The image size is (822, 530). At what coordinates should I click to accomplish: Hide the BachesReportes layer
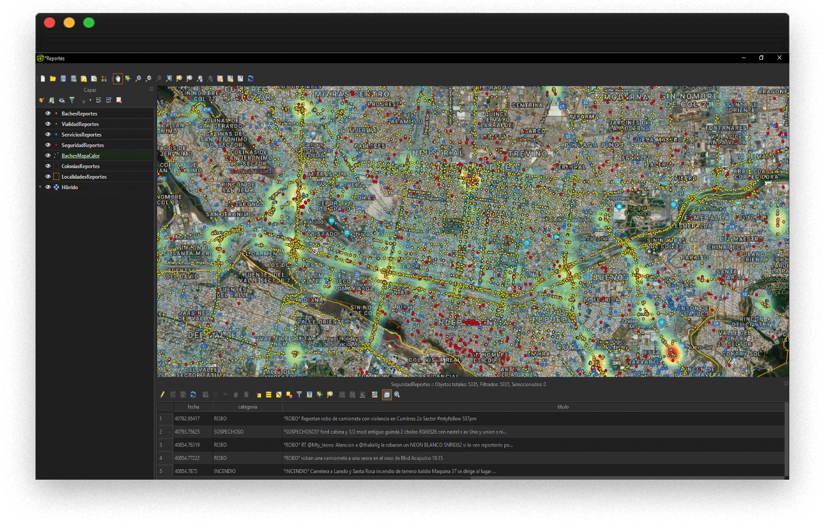pyautogui.click(x=48, y=113)
